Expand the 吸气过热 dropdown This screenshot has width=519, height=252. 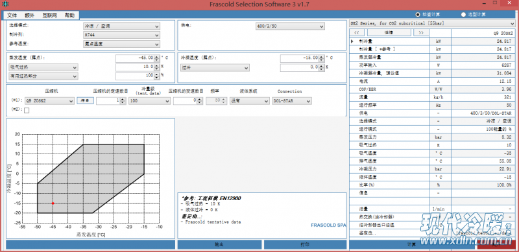pyautogui.click(x=43, y=67)
